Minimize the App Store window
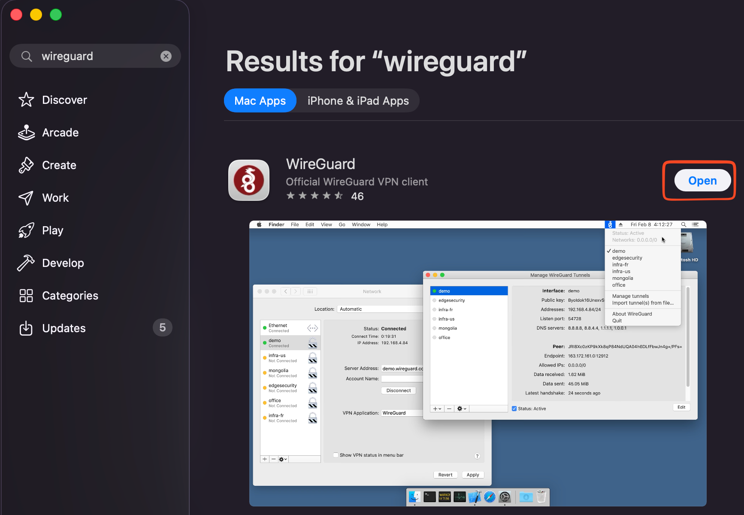Image resolution: width=744 pixels, height=515 pixels. 36,15
